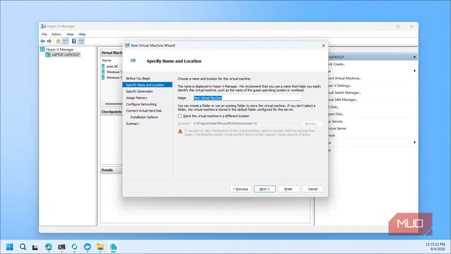451x254 pixels.
Task: Go to Specify Generation wizard step
Action: click(x=139, y=91)
